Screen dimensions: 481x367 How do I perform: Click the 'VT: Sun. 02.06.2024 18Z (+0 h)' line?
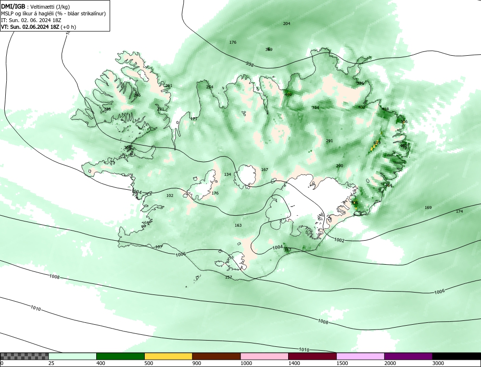coord(38,27)
